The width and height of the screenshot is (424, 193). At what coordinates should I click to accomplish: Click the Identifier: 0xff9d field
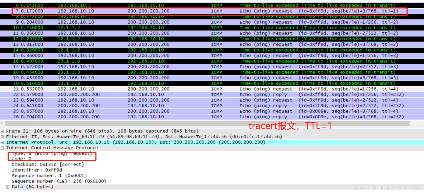click(x=37, y=170)
